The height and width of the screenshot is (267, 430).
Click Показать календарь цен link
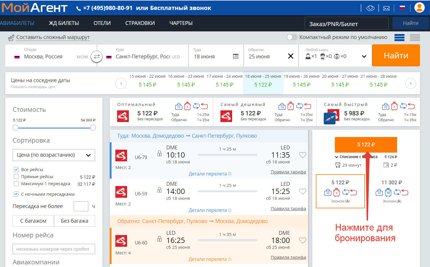point(33,87)
